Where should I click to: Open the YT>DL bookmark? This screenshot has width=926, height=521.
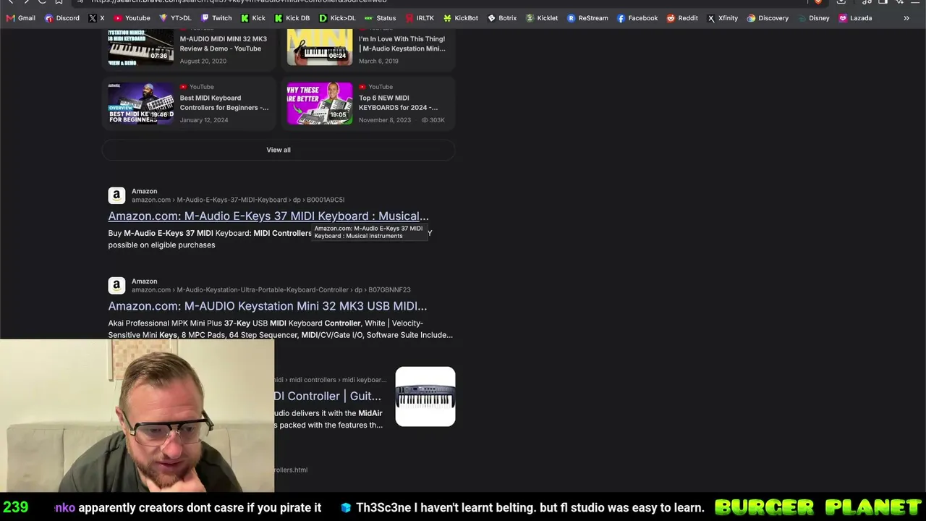point(175,18)
